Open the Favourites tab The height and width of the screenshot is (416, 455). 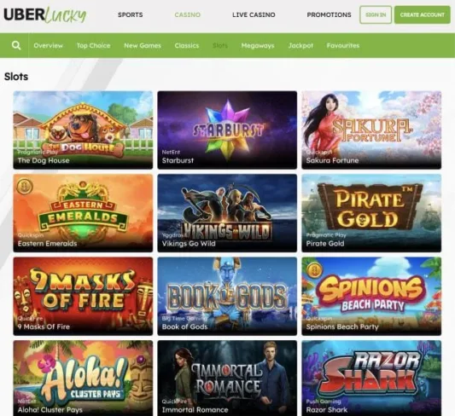coord(343,45)
